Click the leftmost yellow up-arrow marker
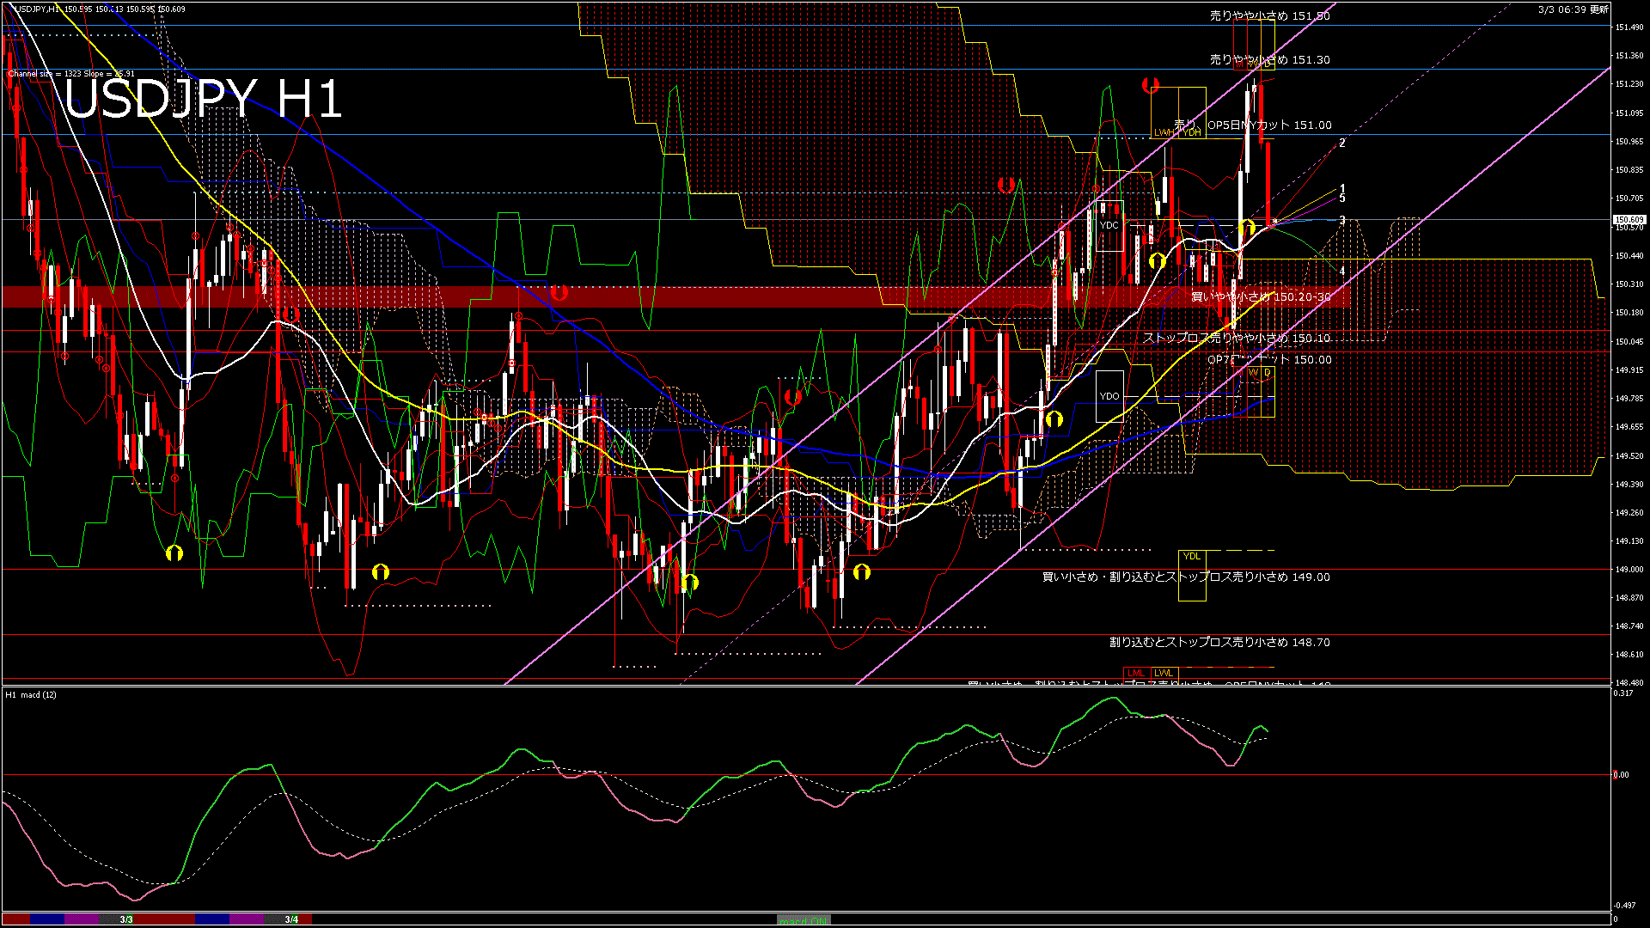 [x=174, y=553]
